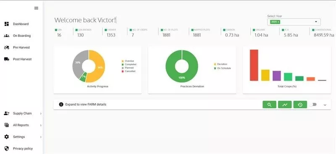Remove the 2025 year chip via its x
This screenshot has height=154, width=336.
coord(278,22)
